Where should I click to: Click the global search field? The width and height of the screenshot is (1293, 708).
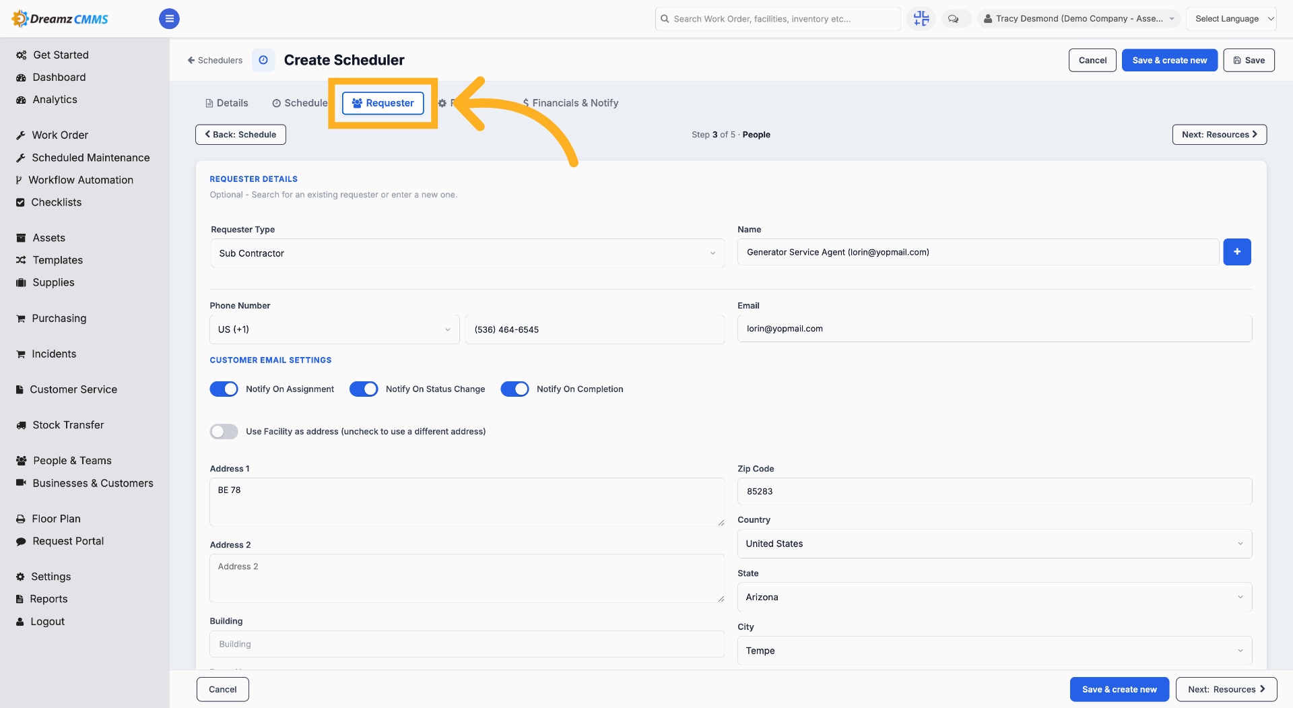(x=778, y=19)
